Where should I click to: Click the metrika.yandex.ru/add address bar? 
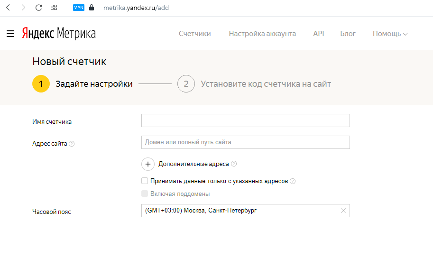tap(136, 8)
